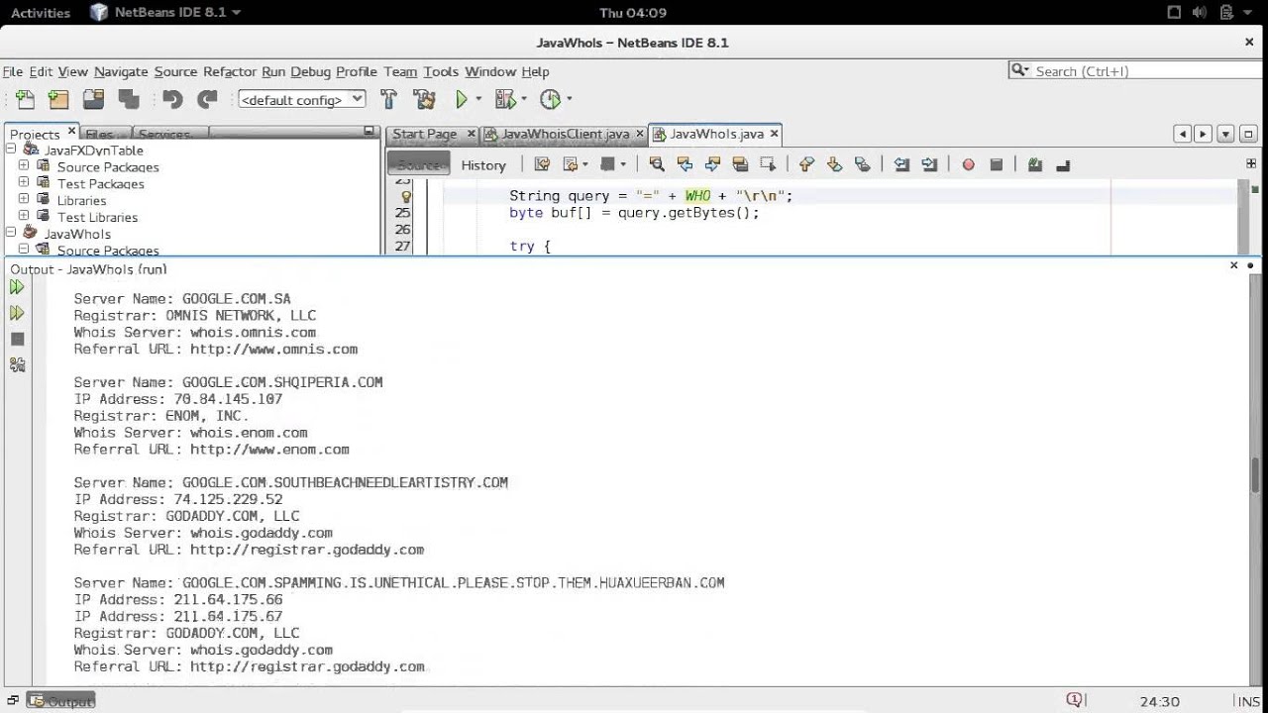The width and height of the screenshot is (1268, 713).
Task: Go to next bookmark in editor
Action: click(x=834, y=164)
